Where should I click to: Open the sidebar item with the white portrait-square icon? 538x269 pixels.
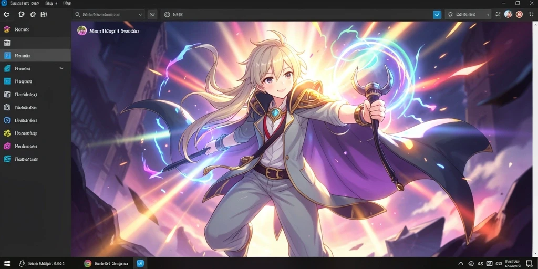tap(35, 107)
